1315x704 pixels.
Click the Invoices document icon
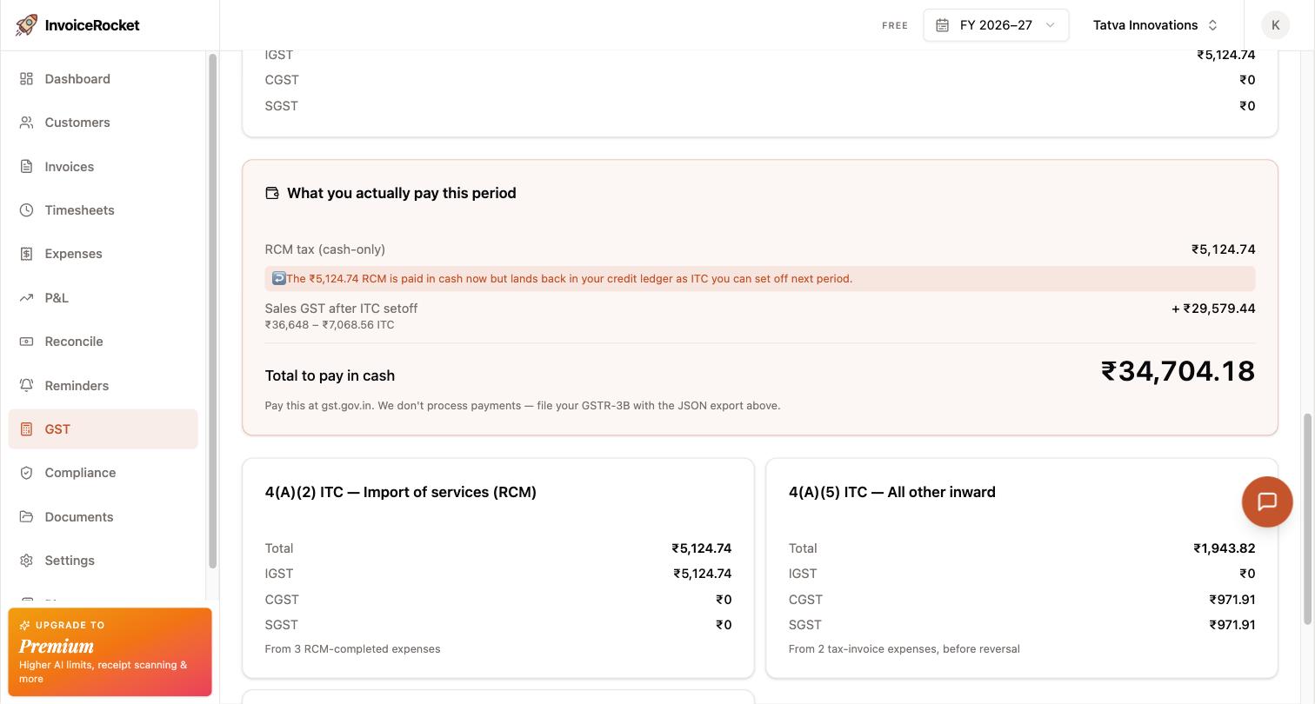pyautogui.click(x=26, y=167)
